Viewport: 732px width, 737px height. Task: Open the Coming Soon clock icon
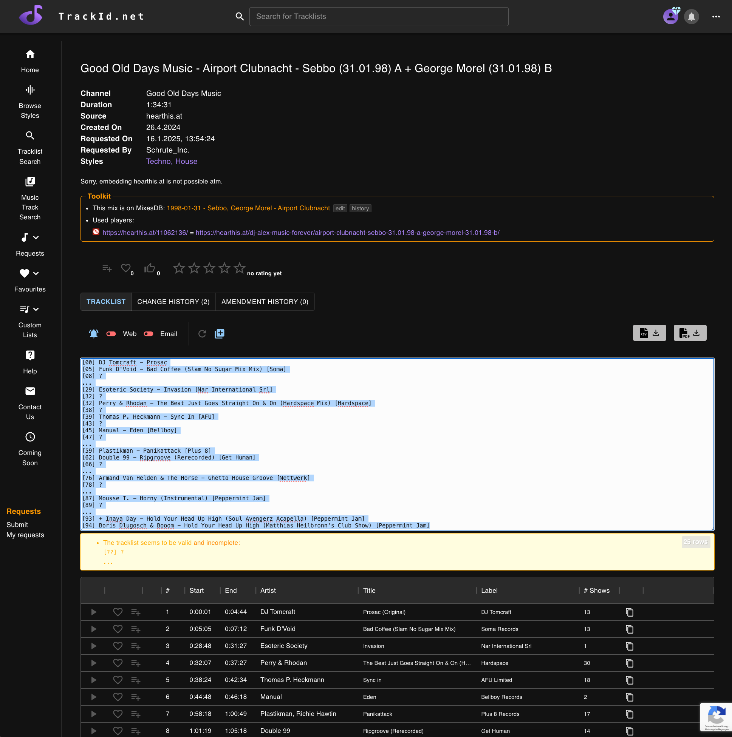[30, 437]
